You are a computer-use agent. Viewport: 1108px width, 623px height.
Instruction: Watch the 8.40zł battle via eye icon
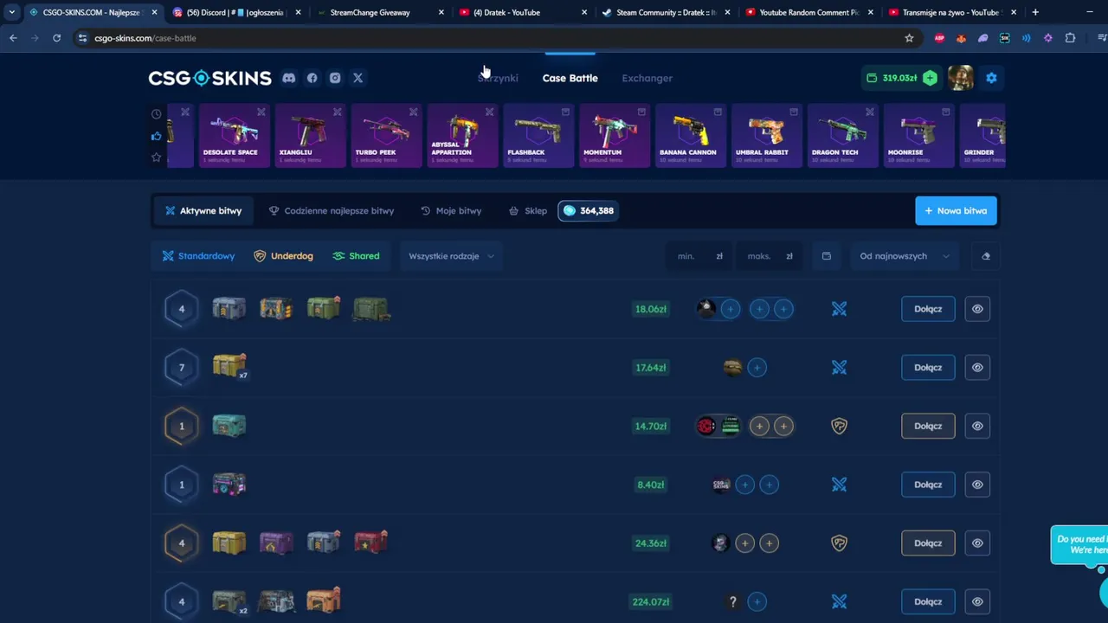(977, 485)
